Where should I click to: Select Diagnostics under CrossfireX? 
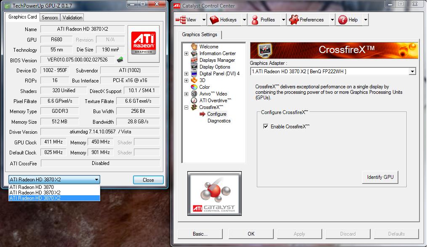[x=219, y=121]
